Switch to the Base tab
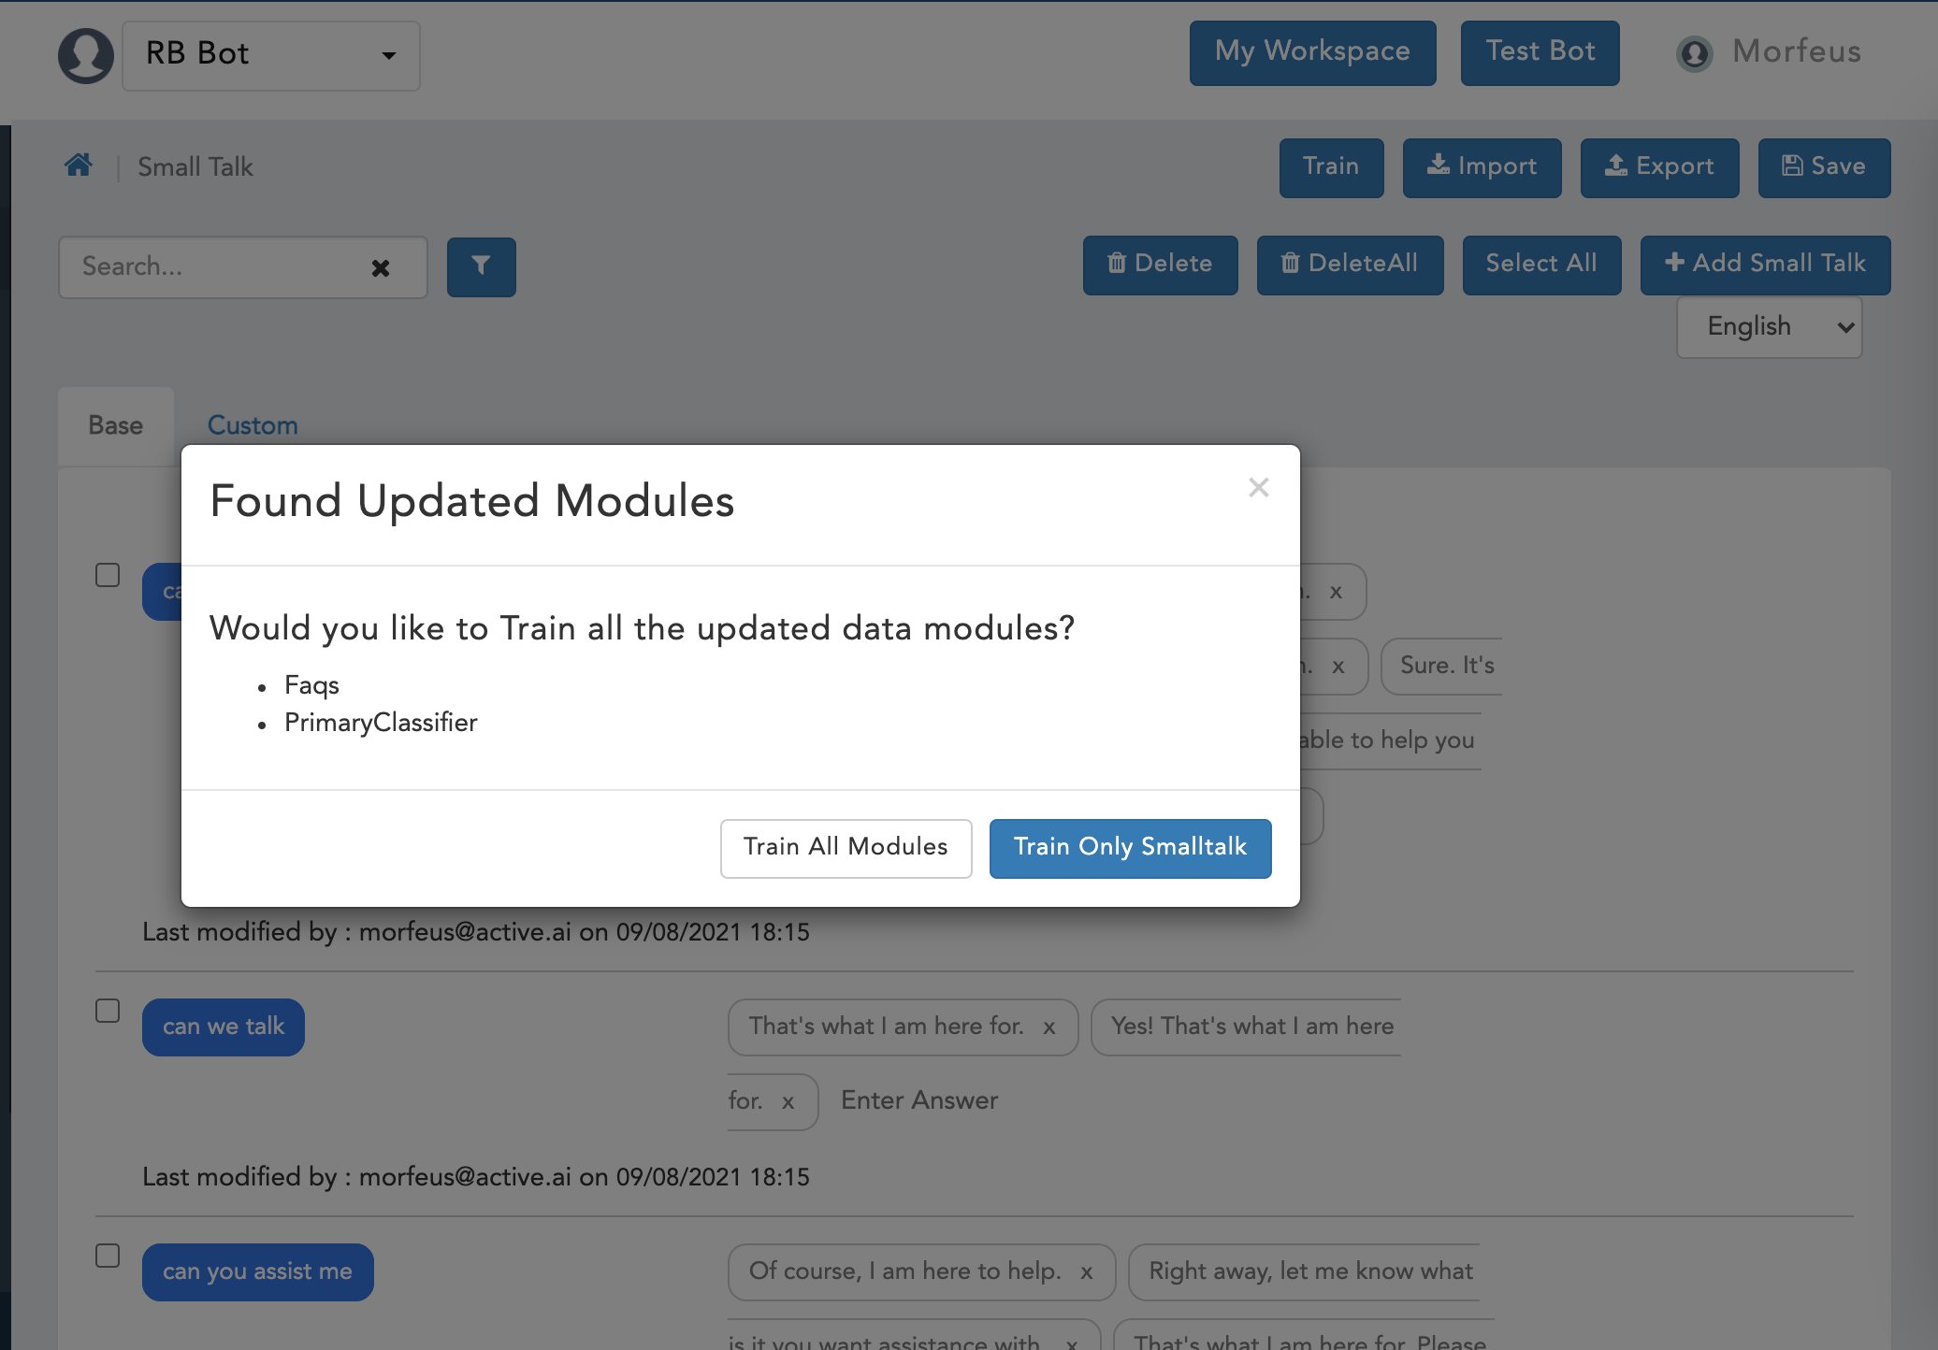The height and width of the screenshot is (1350, 1938). pos(115,425)
